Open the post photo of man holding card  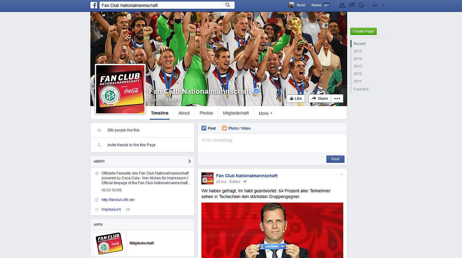coord(272,230)
